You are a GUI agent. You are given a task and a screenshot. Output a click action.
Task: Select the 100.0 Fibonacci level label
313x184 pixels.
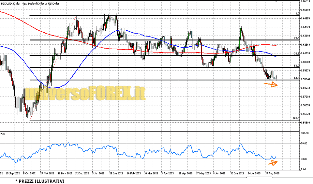(x=296, y=118)
